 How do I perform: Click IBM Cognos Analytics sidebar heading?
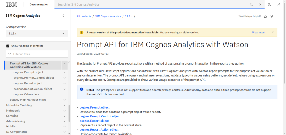click(x=23, y=16)
